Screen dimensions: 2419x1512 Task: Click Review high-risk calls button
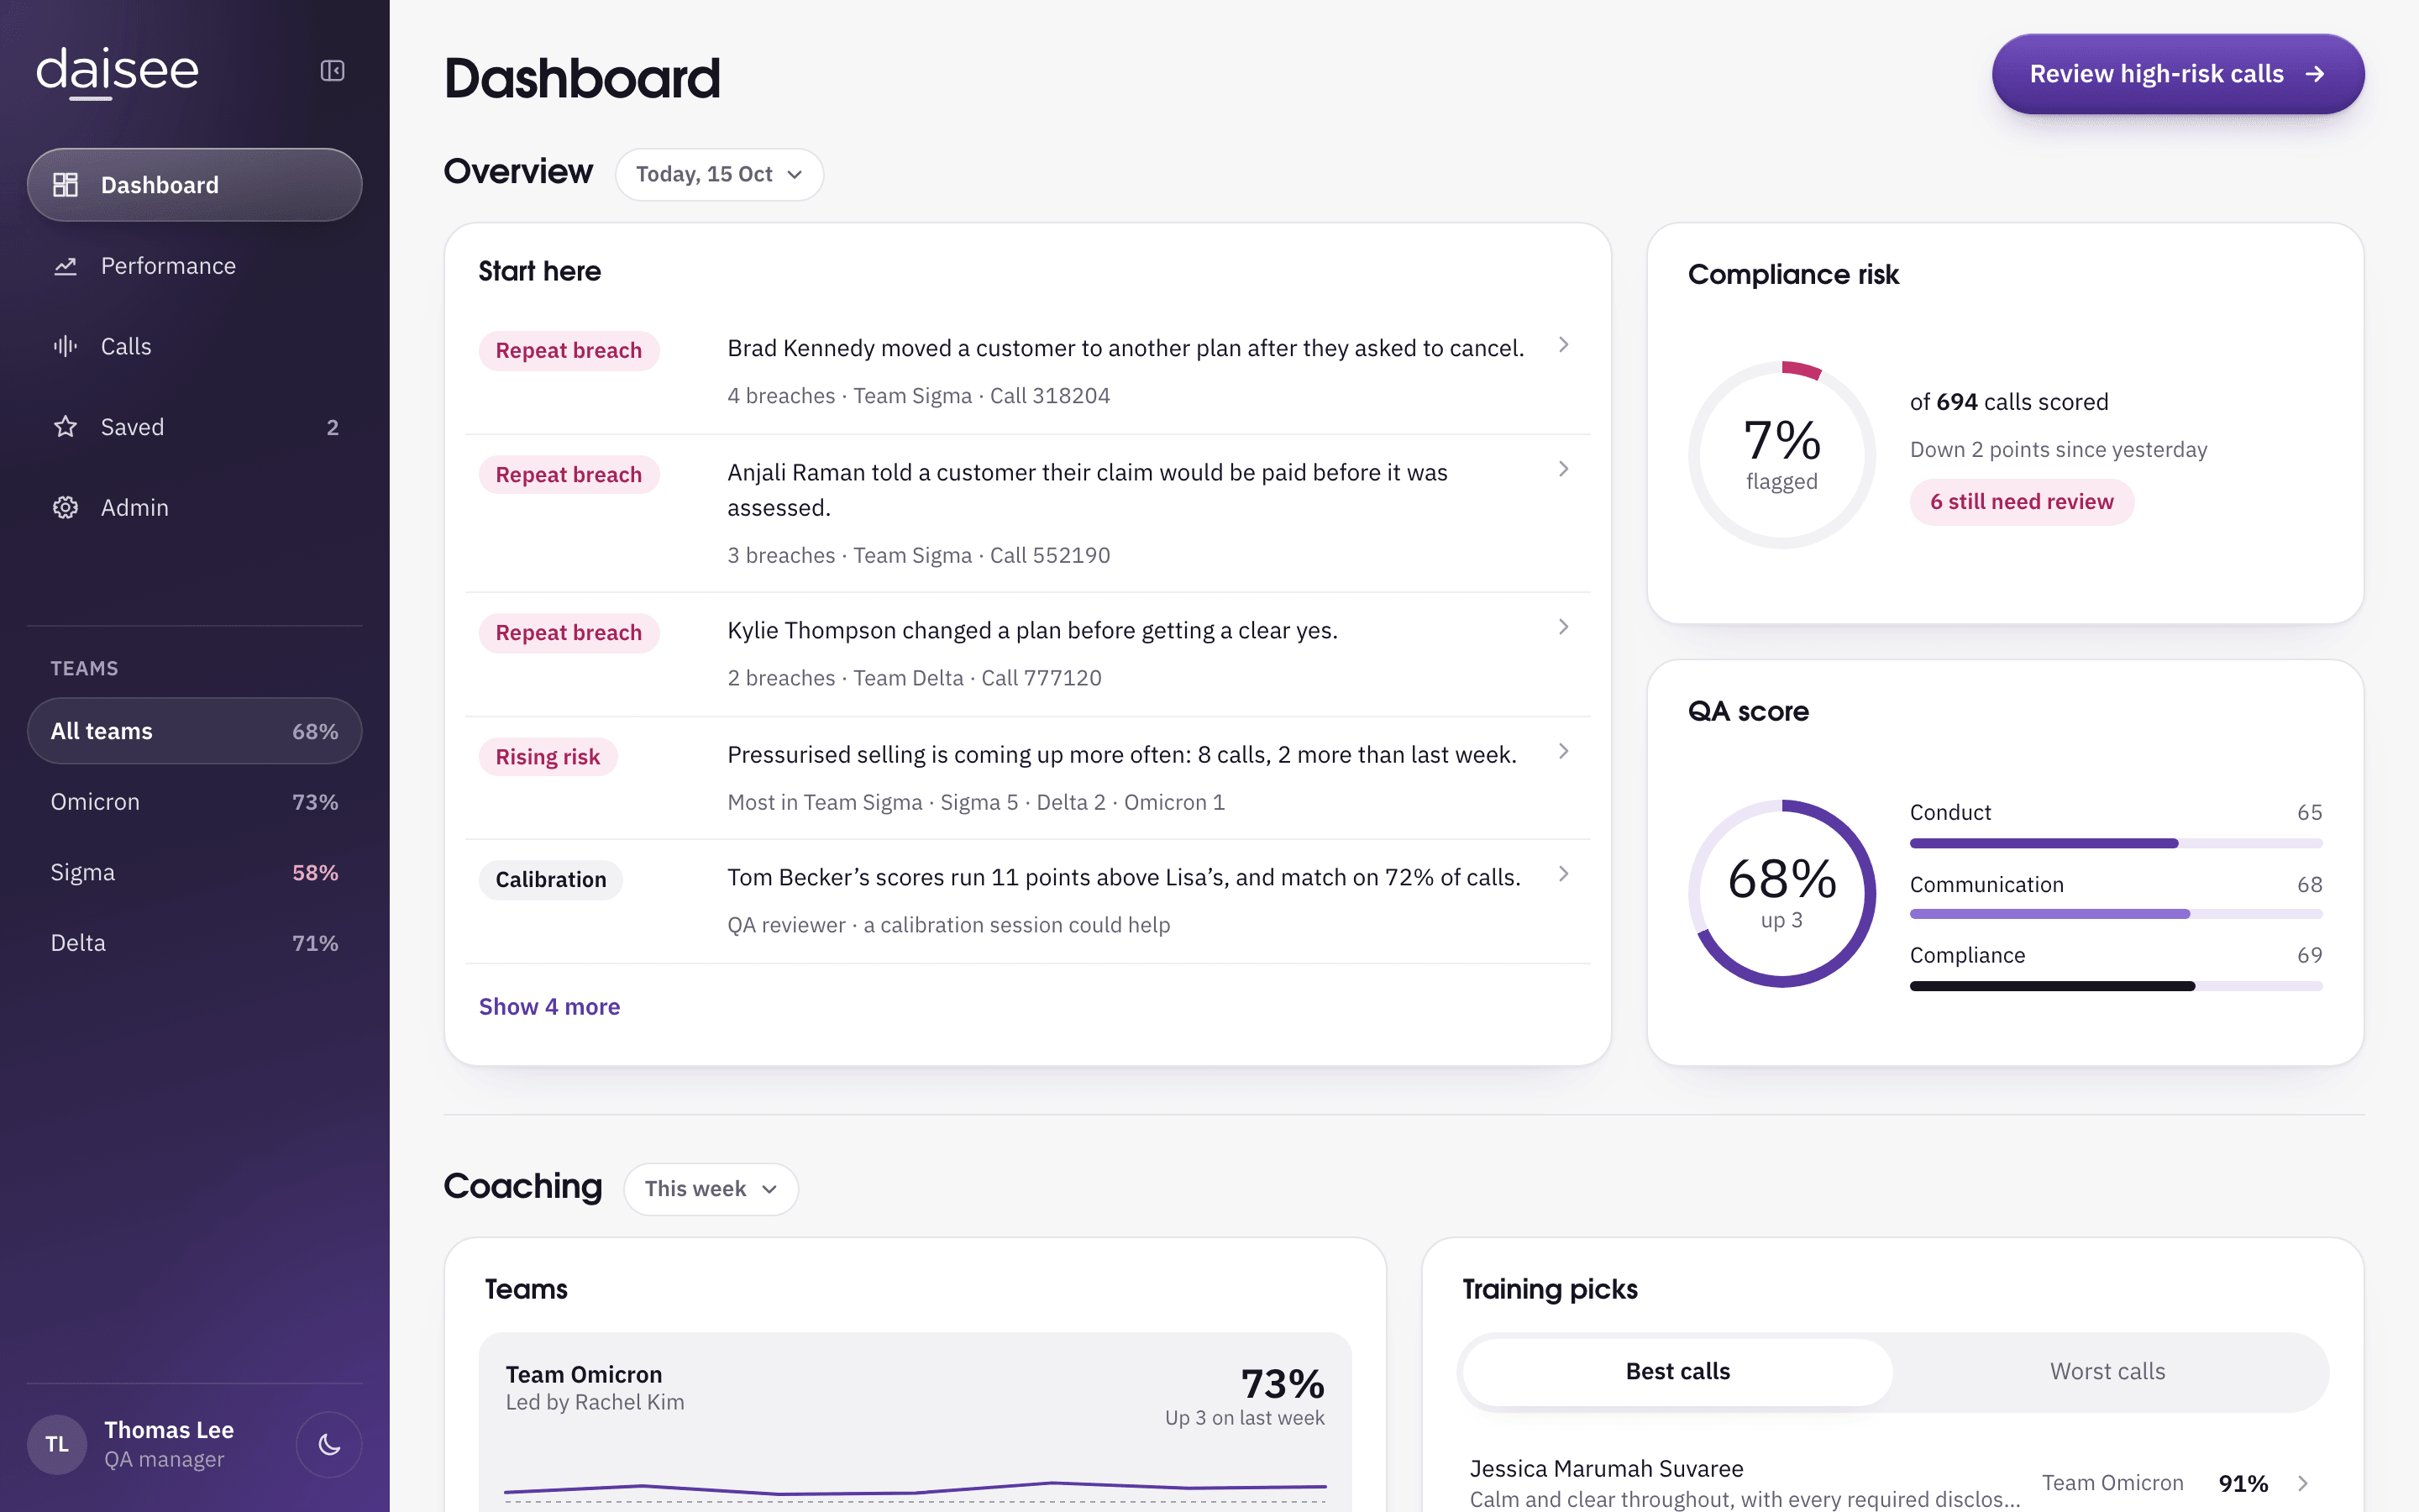[x=2178, y=74]
